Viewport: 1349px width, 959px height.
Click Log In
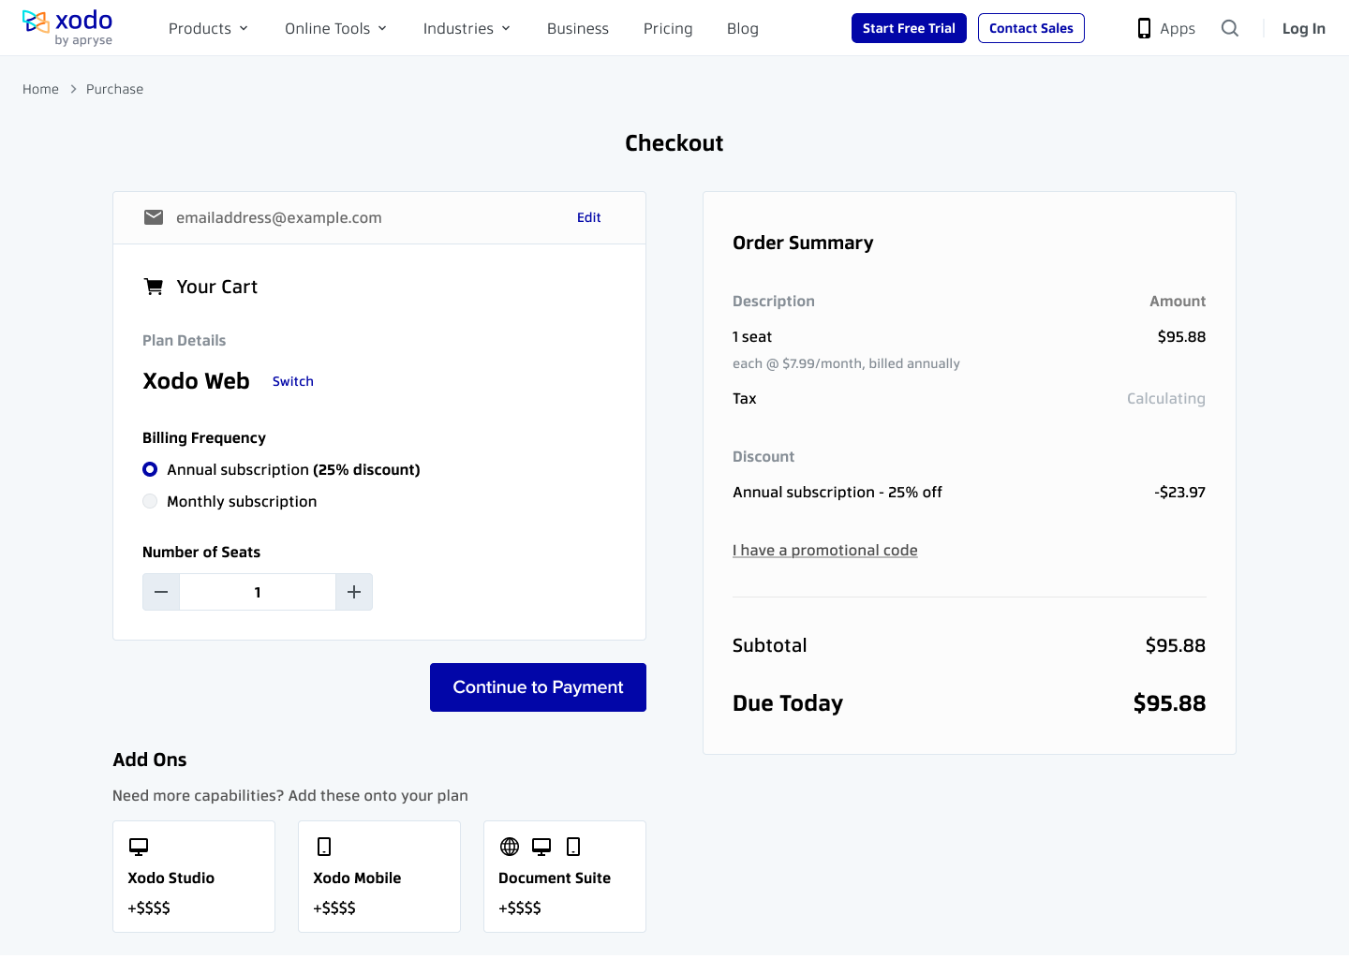(1304, 28)
